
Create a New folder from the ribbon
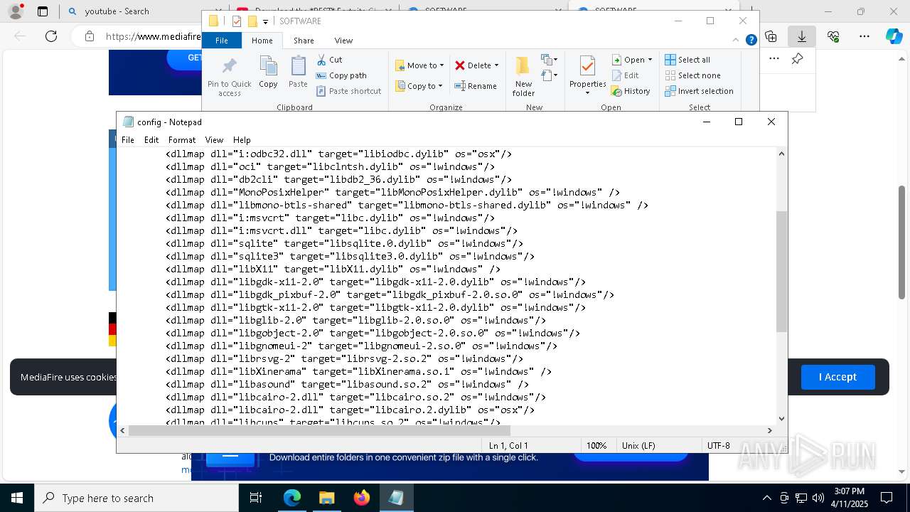tap(523, 76)
